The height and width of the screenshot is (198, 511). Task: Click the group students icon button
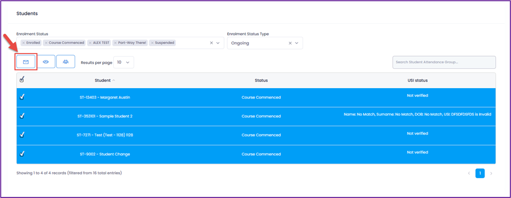coord(65,62)
